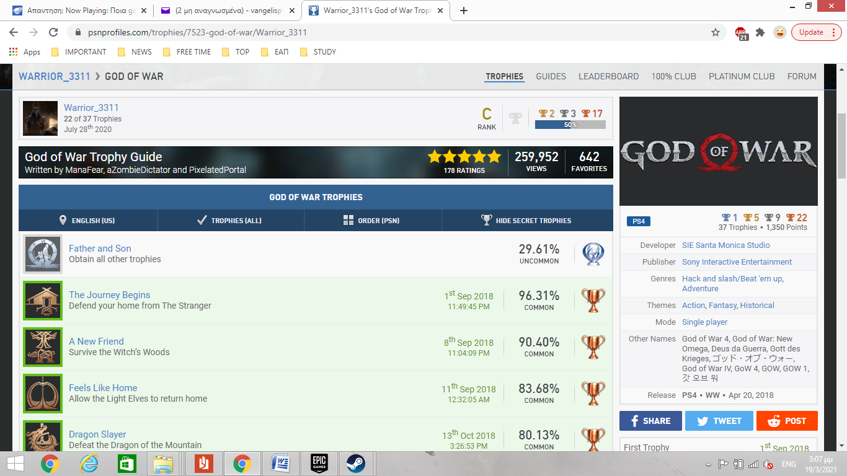Click the address bar URL field

click(397, 32)
